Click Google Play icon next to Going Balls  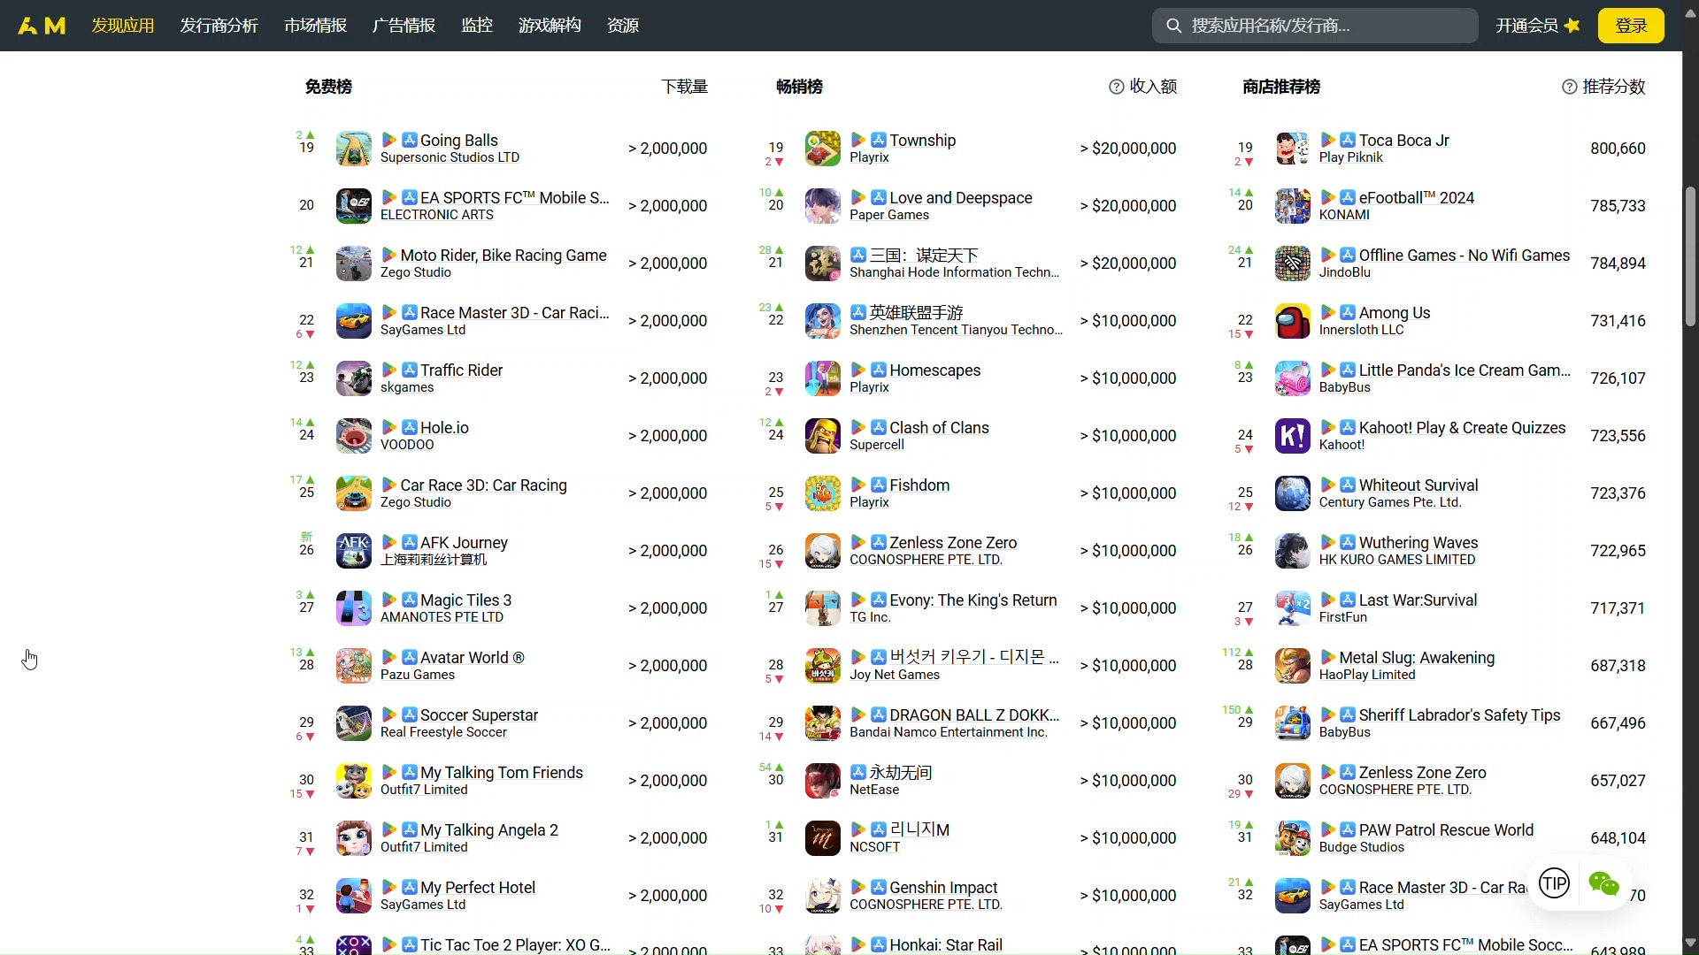pos(388,140)
